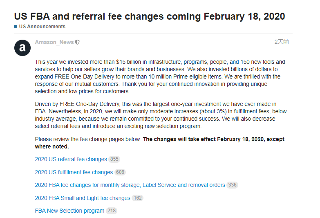The width and height of the screenshot is (320, 218).
Task: Open 2020 US referral fee changes link
Action: tap(71, 159)
